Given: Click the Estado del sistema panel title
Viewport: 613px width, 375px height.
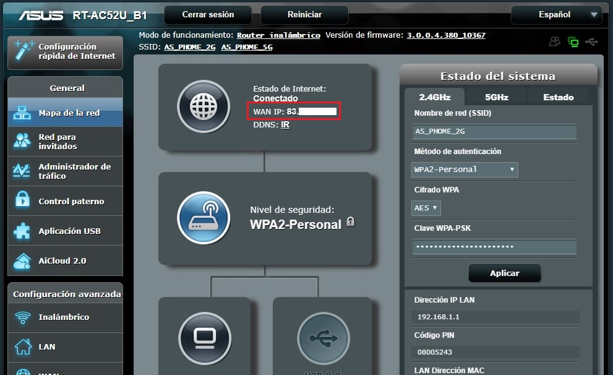Looking at the screenshot, I should click(x=498, y=76).
